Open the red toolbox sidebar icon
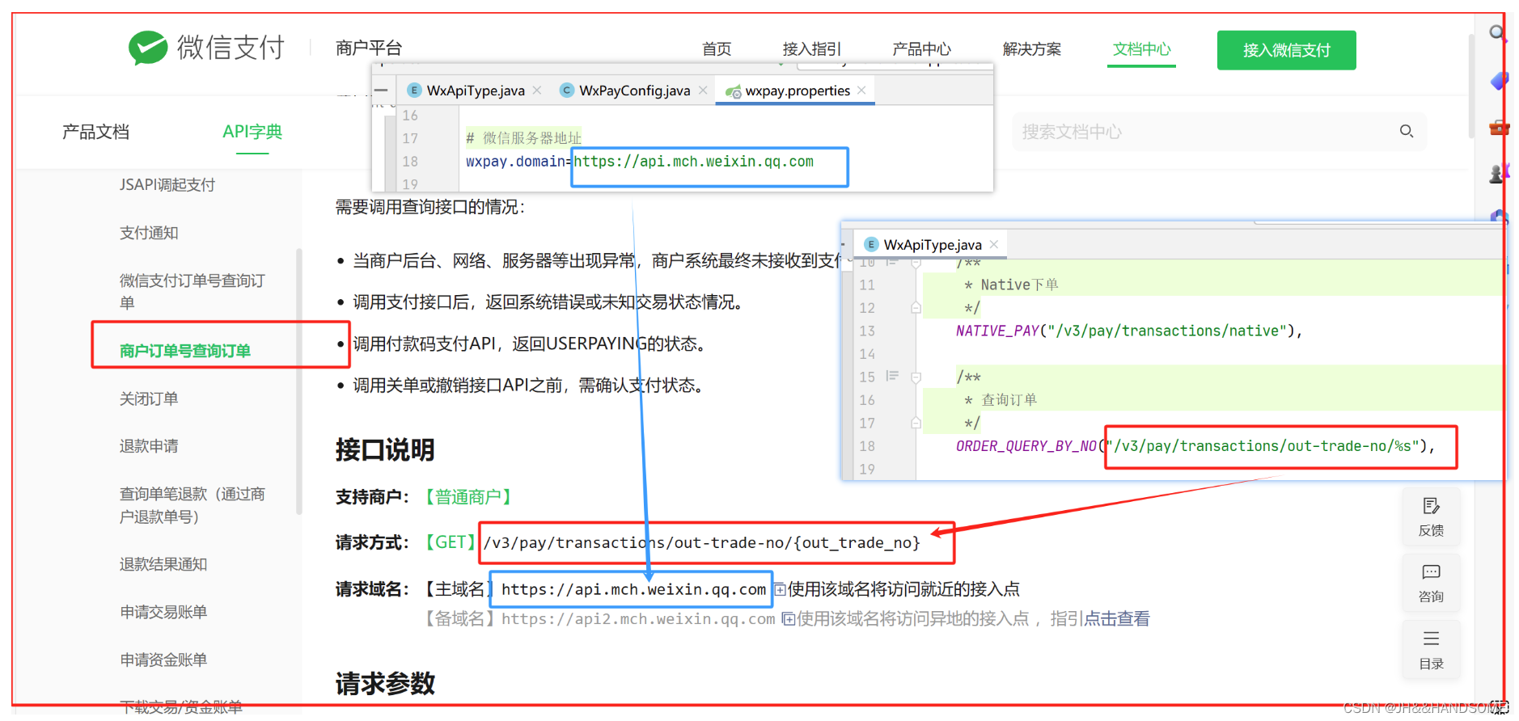The image size is (1519, 721). click(1499, 127)
